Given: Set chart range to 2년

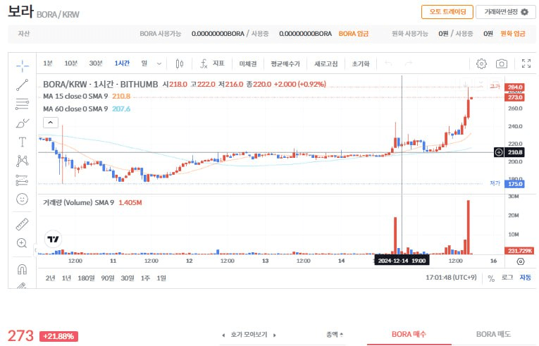Looking at the screenshot, I should tap(50, 278).
